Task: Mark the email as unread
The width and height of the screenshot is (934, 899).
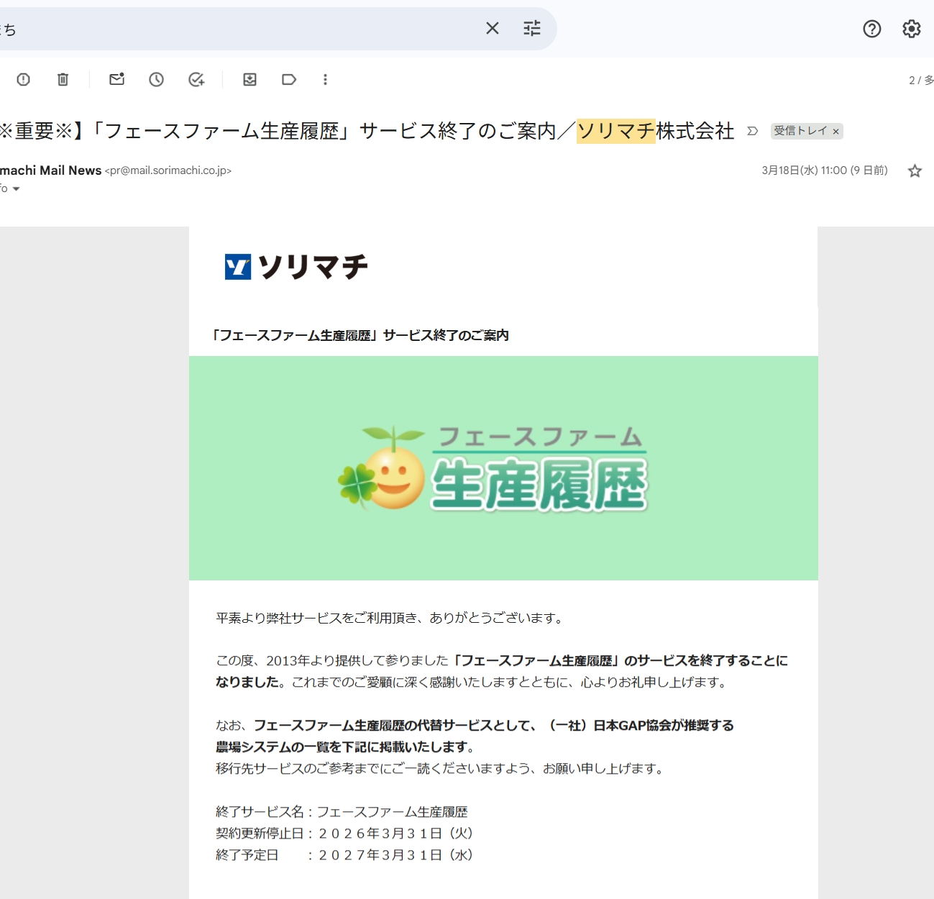Action: click(x=116, y=80)
